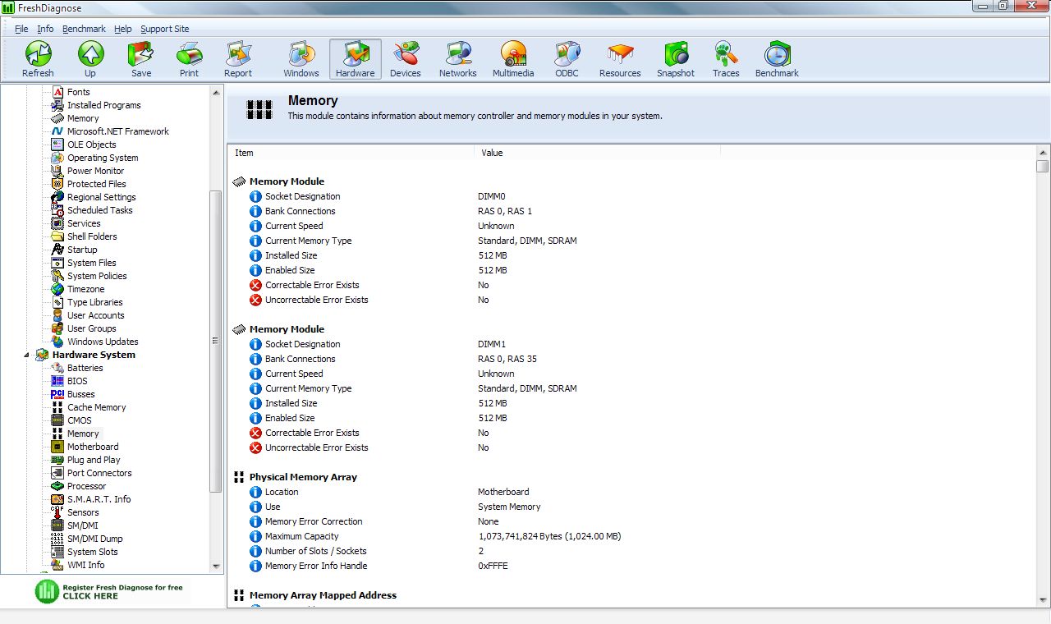Click tree panel scrollbar up arrow

(217, 90)
